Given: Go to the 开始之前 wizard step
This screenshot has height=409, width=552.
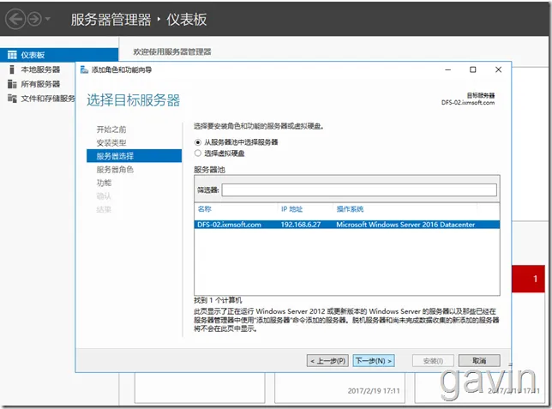Looking at the screenshot, I should (111, 129).
